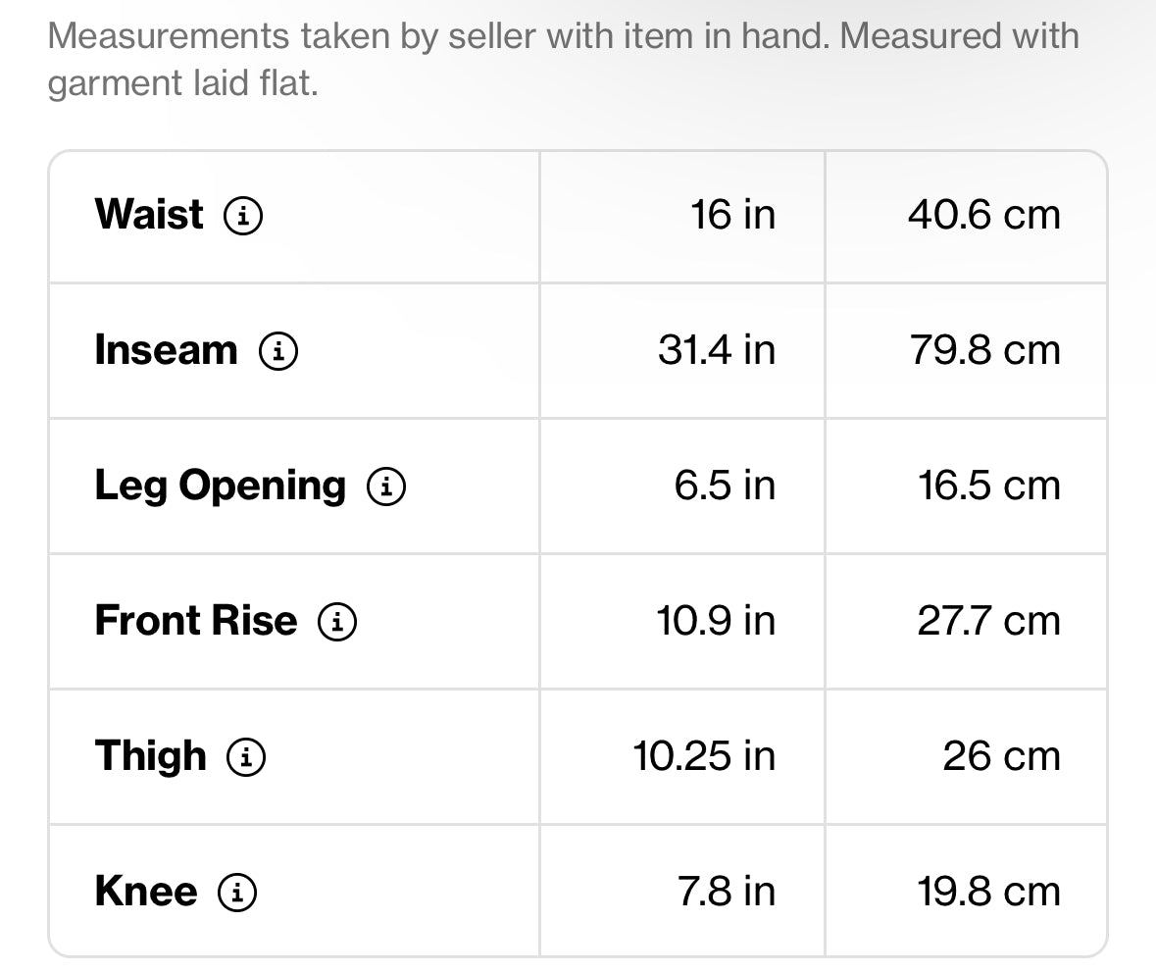Select the Inseam row label
1156x973 pixels.
click(x=166, y=350)
